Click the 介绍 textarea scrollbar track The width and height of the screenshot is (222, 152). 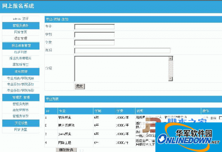tap(171, 69)
